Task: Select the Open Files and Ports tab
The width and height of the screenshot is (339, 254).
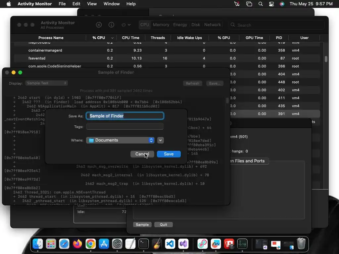Action: pos(249,161)
